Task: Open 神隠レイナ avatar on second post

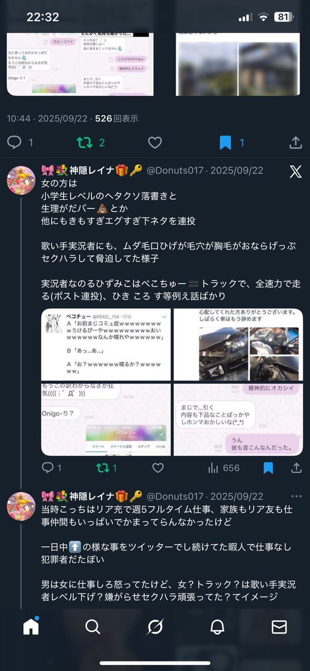Action: click(x=22, y=181)
